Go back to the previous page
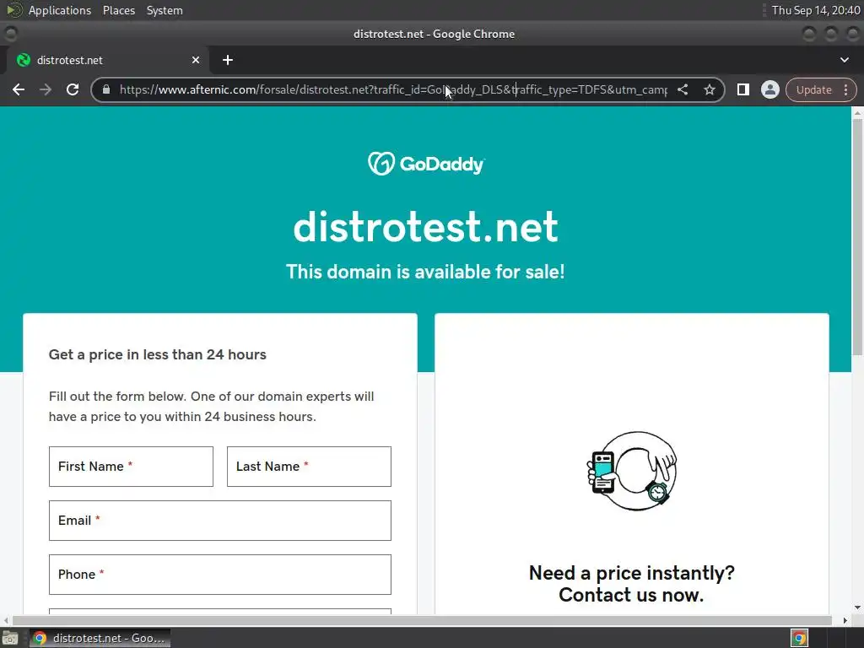The height and width of the screenshot is (648, 864). click(x=19, y=89)
